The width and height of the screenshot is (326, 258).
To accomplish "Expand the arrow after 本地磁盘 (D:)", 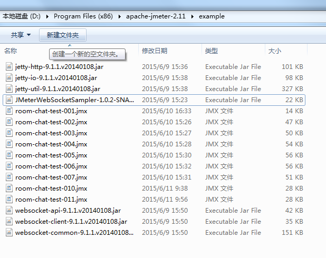I will coord(47,16).
